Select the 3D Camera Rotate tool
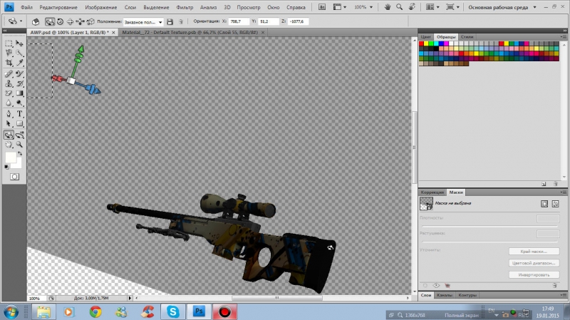The height and width of the screenshot is (320, 570). (20, 135)
